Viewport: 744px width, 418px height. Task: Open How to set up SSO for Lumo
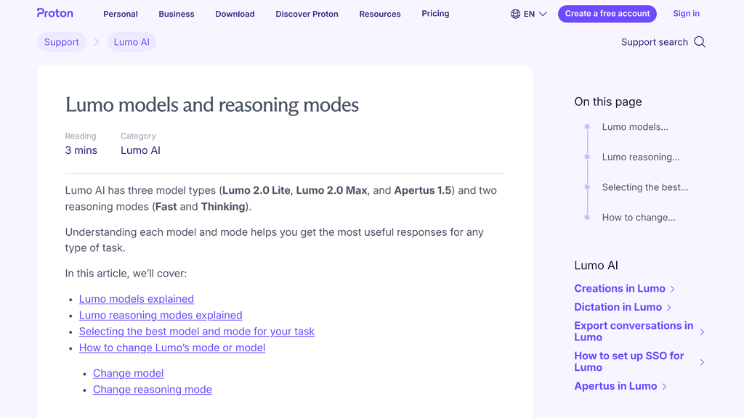pos(629,361)
